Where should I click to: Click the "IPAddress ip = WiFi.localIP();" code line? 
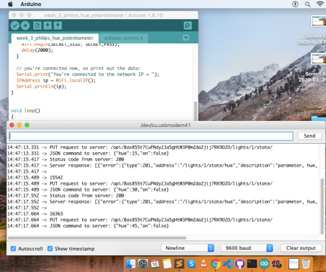(56, 81)
